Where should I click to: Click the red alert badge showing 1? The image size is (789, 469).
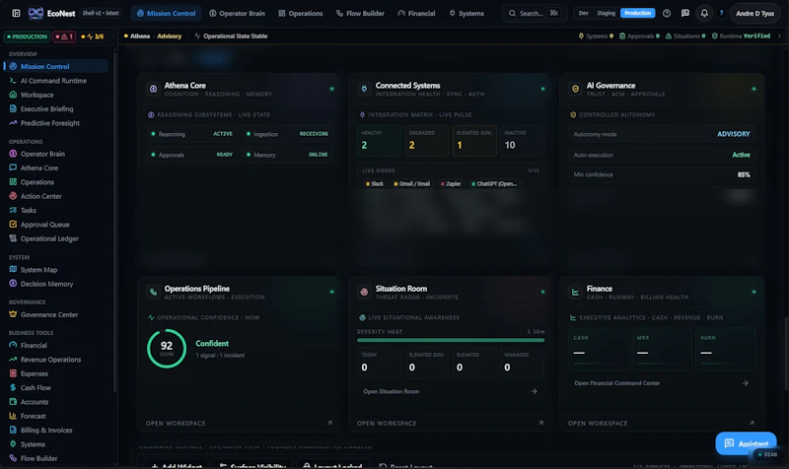tap(64, 36)
